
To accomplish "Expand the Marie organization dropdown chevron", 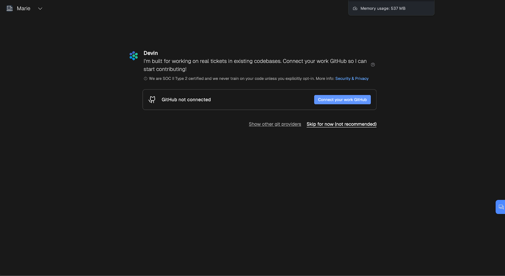I will (x=40, y=9).
